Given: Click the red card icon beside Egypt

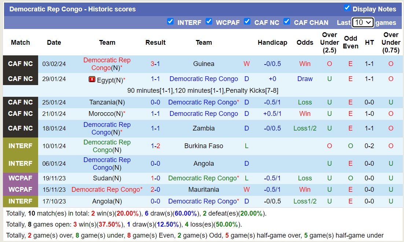Looking at the screenshot, I should (92, 79).
